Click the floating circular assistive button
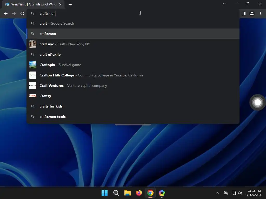266x199 pixels. (257, 102)
